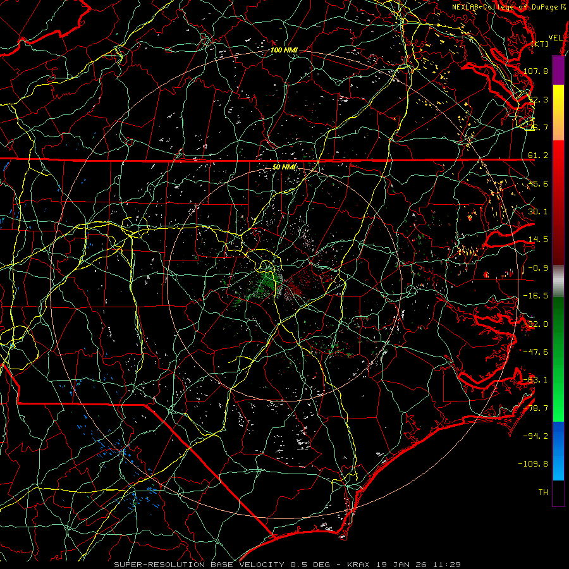
Task: Click the -78.7 velocity scale value
Action: click(x=535, y=408)
